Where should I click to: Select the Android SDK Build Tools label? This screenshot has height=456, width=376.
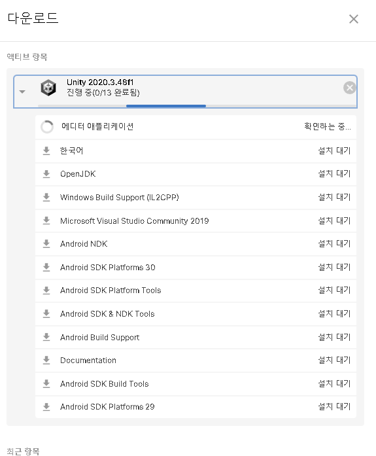pos(105,384)
